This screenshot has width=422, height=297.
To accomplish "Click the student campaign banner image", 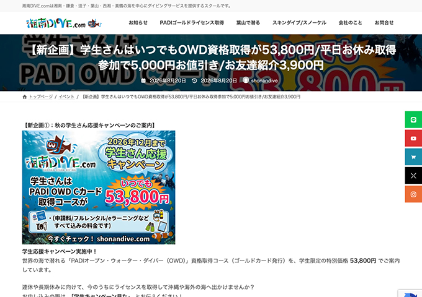I will tap(99, 187).
